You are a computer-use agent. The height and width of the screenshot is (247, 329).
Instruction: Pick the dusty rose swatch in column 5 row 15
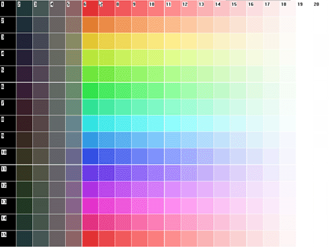74,239
